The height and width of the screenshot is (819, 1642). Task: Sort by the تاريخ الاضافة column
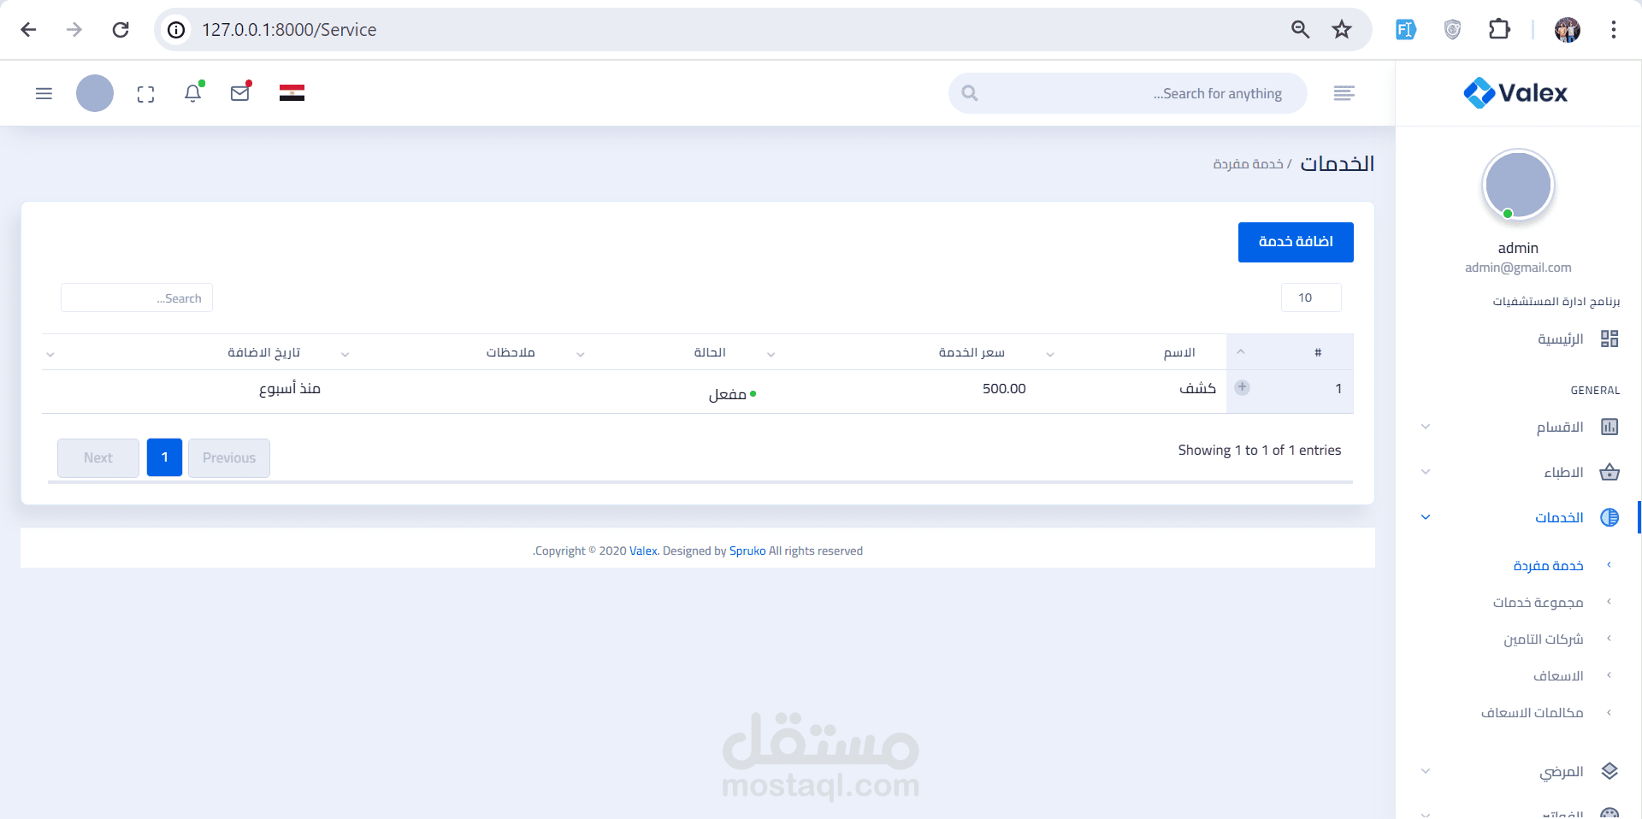[x=187, y=352]
